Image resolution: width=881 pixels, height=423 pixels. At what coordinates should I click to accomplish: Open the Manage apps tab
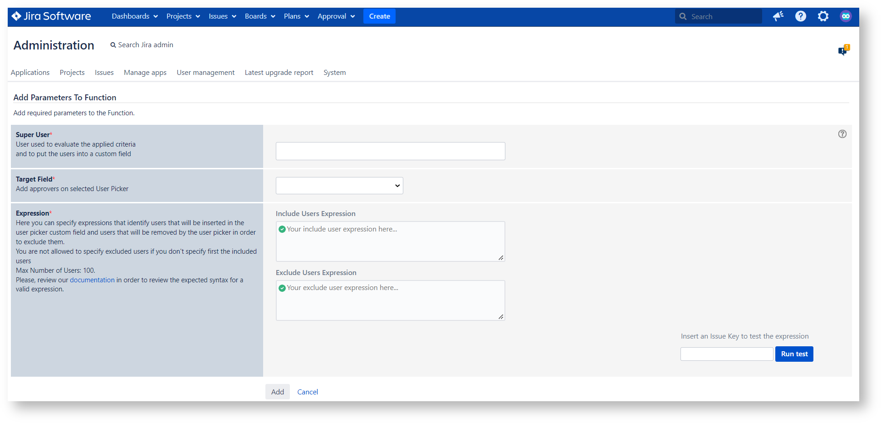145,73
